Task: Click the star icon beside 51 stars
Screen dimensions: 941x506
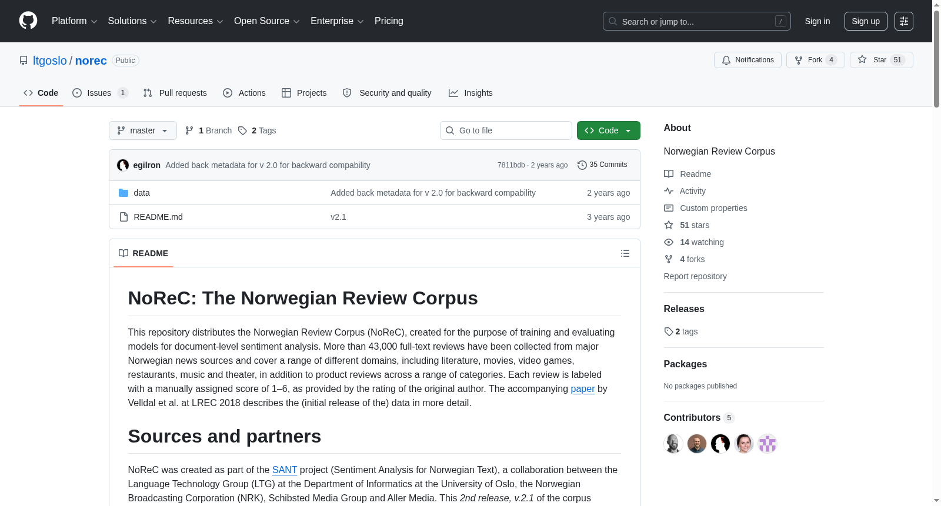Action: pos(669,225)
